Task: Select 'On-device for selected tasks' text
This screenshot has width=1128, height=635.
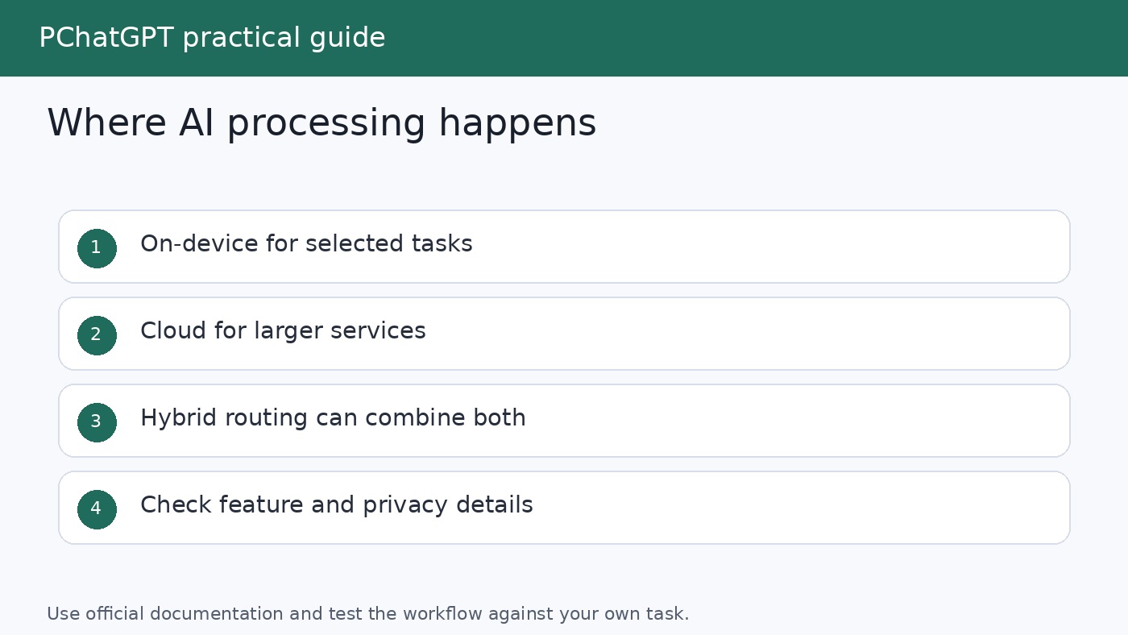Action: click(306, 243)
